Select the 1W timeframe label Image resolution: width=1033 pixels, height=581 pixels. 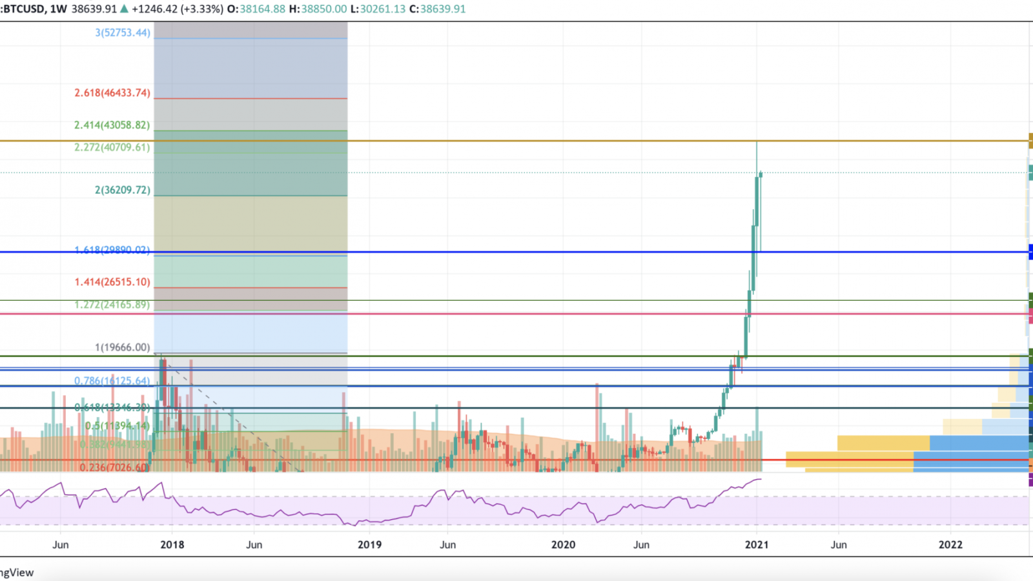click(x=59, y=9)
